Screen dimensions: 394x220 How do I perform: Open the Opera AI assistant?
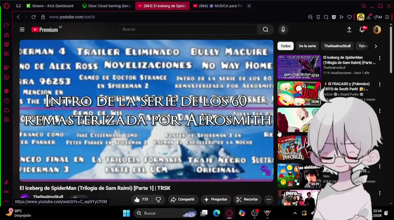(x=378, y=17)
